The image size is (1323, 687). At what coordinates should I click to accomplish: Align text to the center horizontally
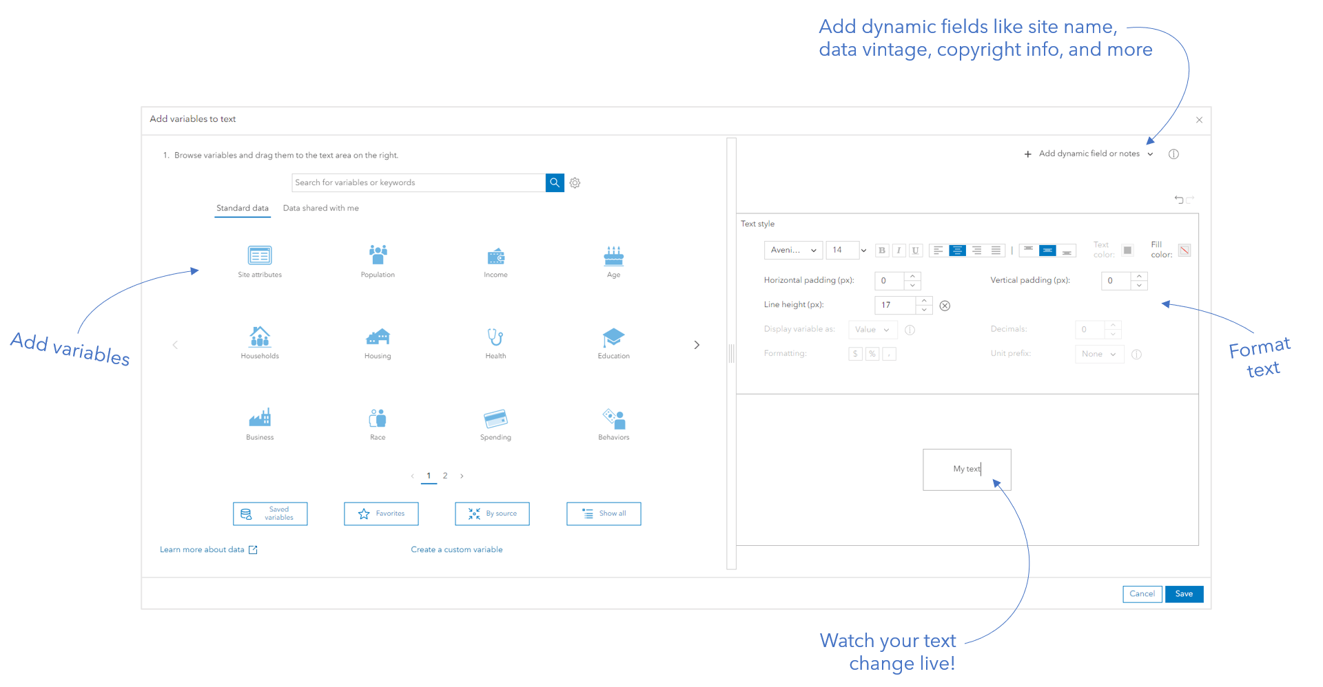coord(957,251)
